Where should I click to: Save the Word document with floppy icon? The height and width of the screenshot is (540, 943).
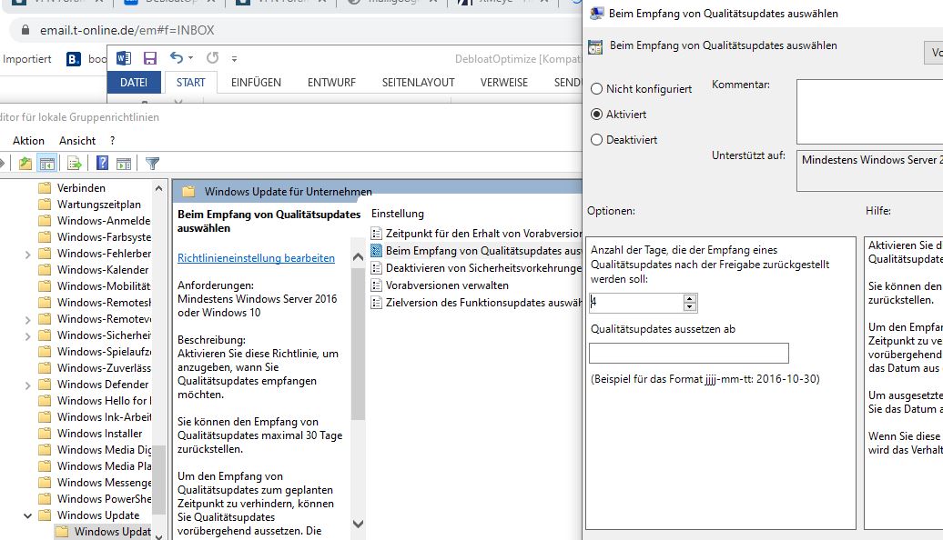(x=150, y=58)
